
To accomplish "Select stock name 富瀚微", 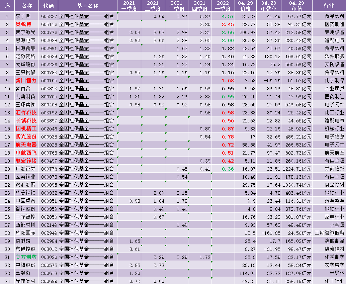I will pos(23,273).
